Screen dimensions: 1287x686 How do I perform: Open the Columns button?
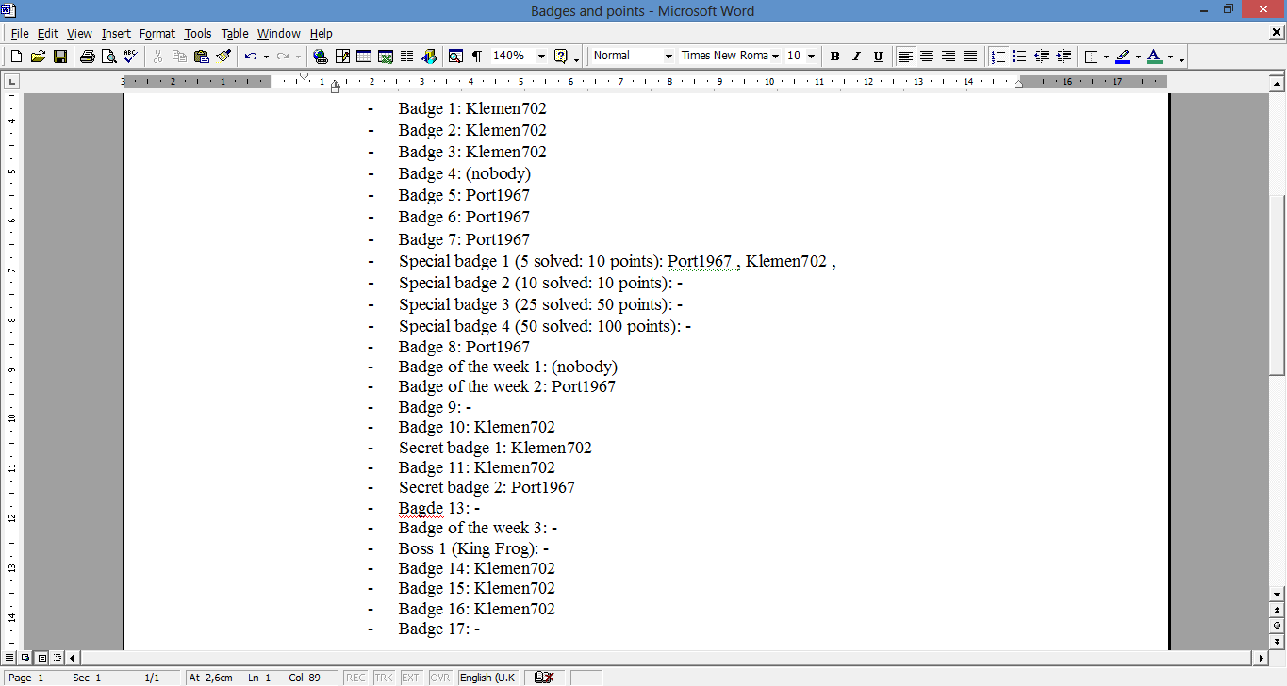(x=407, y=57)
